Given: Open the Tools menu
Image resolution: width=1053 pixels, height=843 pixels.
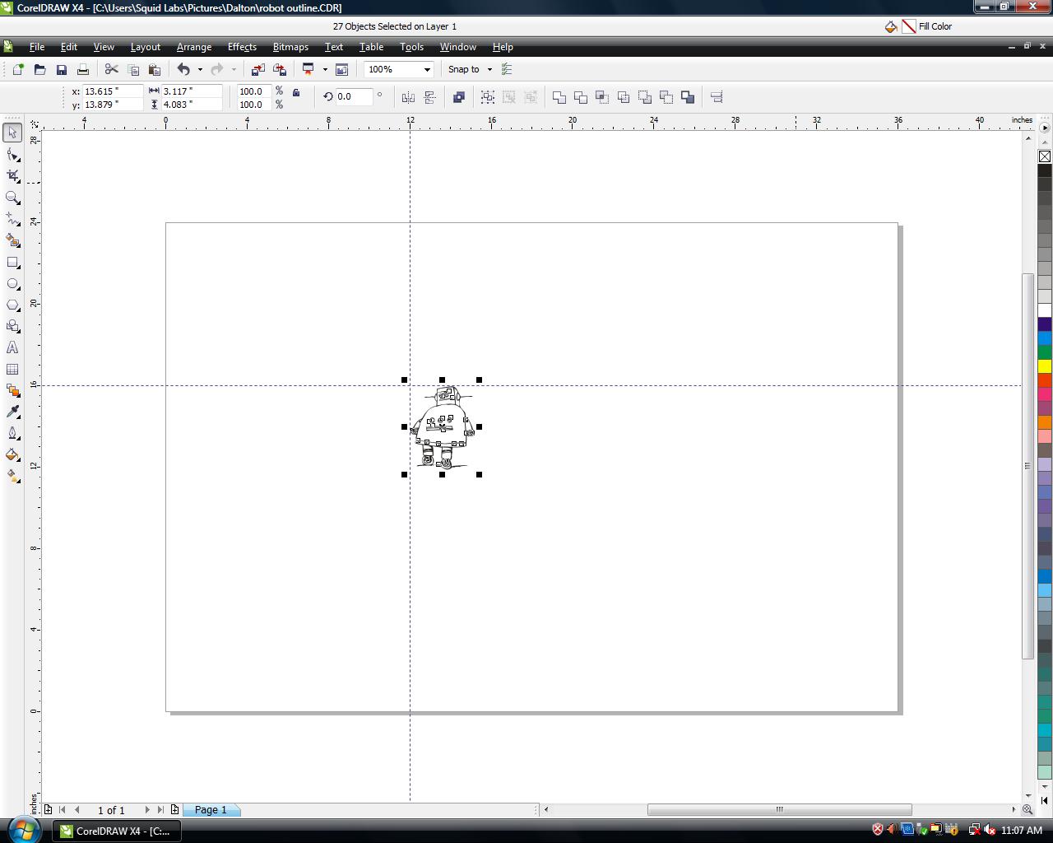Looking at the screenshot, I should click(411, 47).
